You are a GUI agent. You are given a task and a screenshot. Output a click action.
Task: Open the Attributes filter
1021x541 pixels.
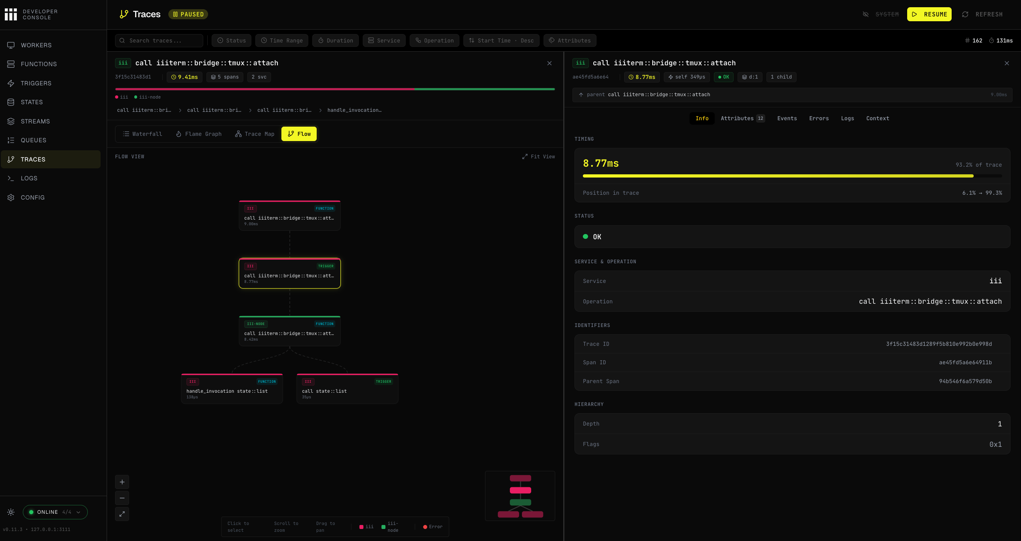point(570,40)
